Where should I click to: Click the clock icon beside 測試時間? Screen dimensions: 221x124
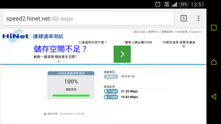(45, 114)
